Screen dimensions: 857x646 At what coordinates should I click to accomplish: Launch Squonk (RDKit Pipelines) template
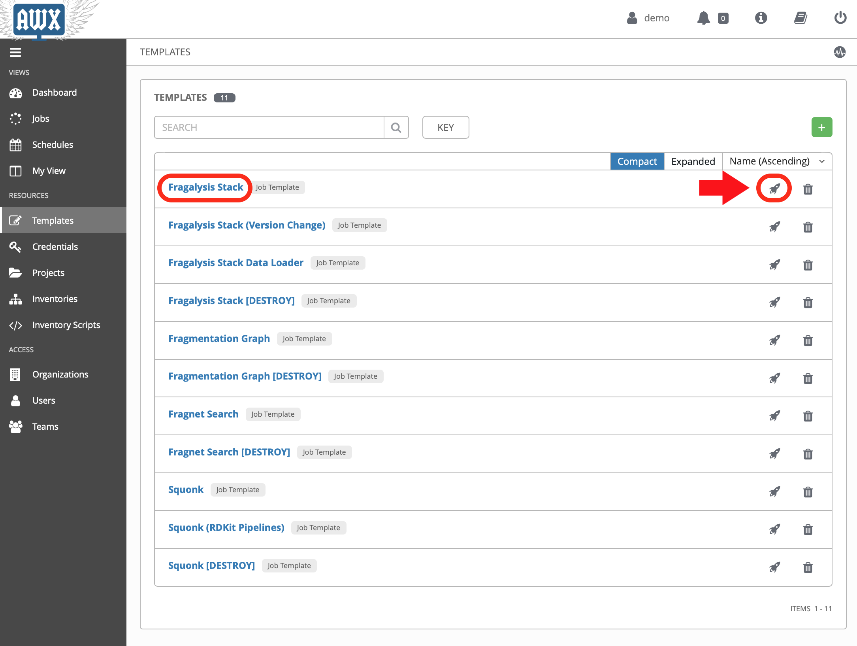(x=774, y=529)
